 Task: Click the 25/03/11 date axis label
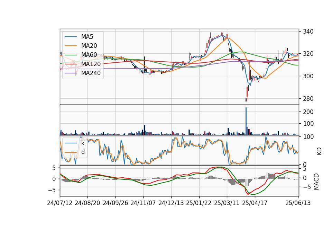(x=227, y=203)
